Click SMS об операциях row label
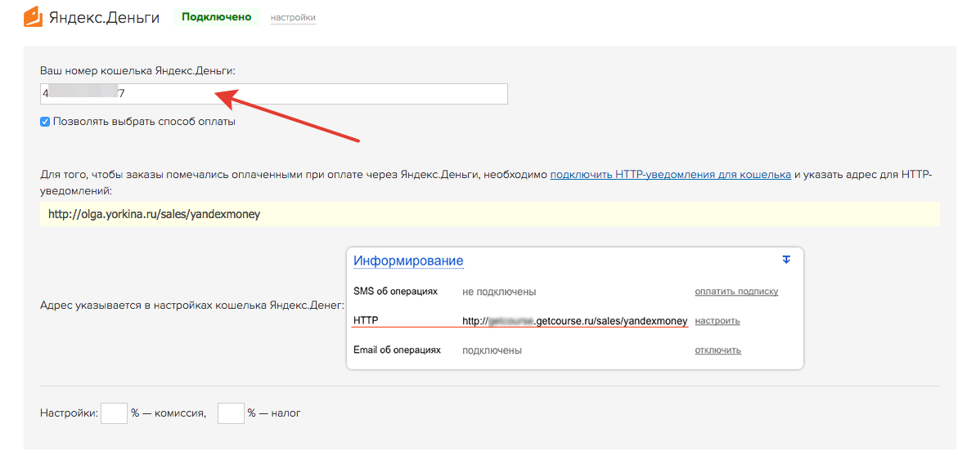The width and height of the screenshot is (958, 455). coord(395,292)
